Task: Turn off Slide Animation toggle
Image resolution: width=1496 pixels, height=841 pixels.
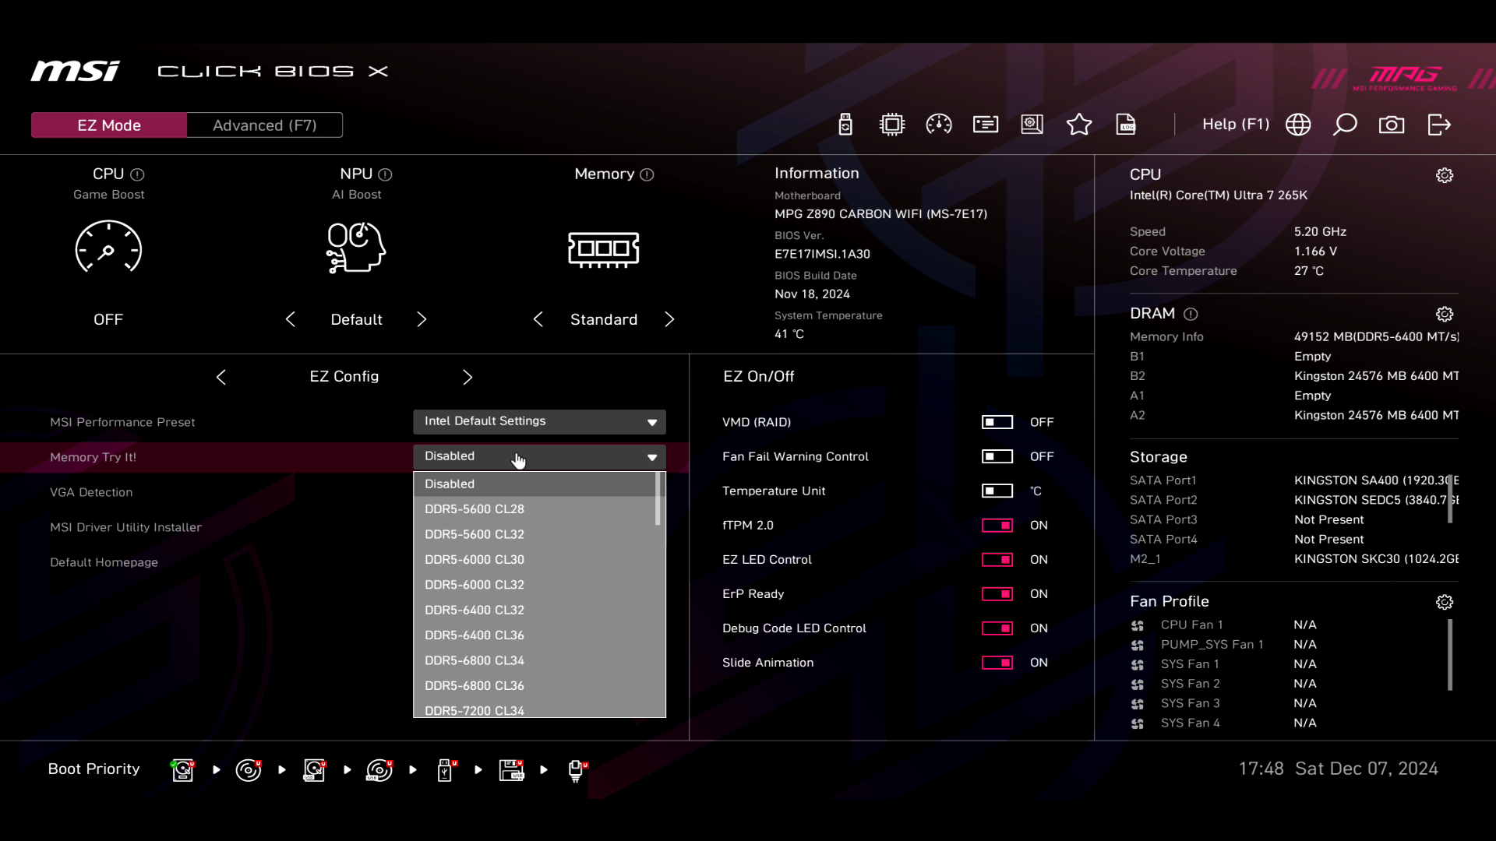Action: point(997,663)
